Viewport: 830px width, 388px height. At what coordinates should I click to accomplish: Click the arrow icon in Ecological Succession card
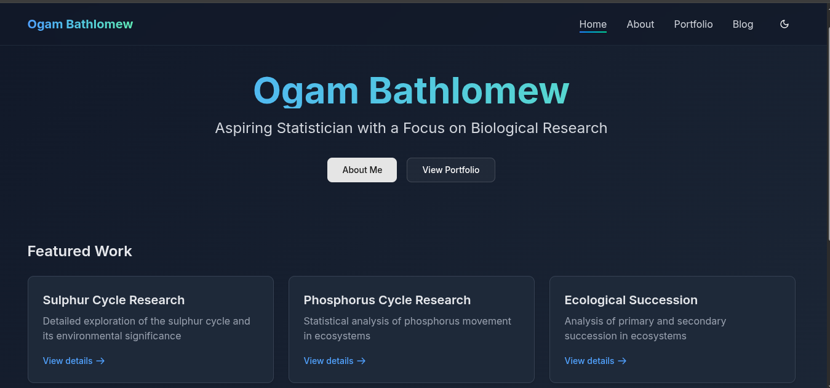point(622,361)
